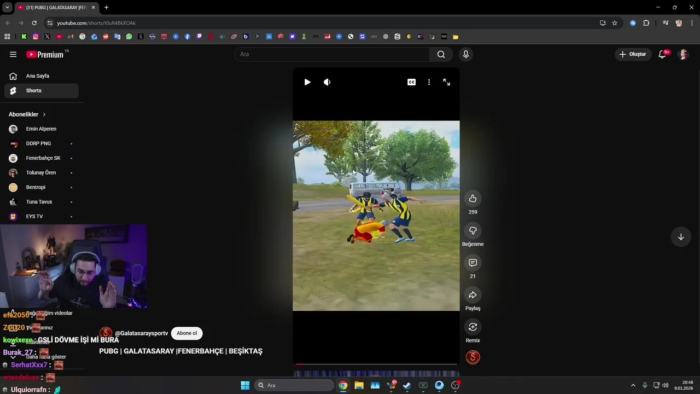The height and width of the screenshot is (394, 700).
Task: Open the Google bookmark
Action: [82, 37]
